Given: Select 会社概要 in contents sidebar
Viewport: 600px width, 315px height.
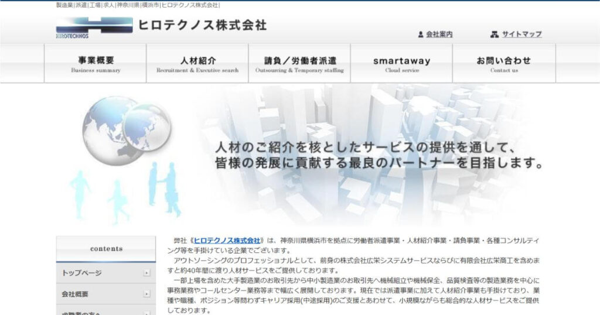Looking at the screenshot, I should (106, 294).
